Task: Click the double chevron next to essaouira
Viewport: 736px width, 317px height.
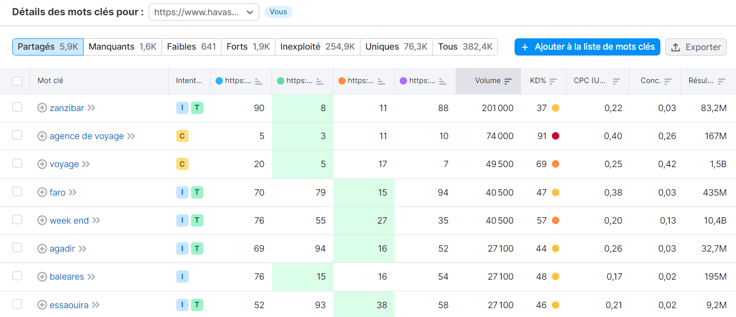Action: click(96, 305)
